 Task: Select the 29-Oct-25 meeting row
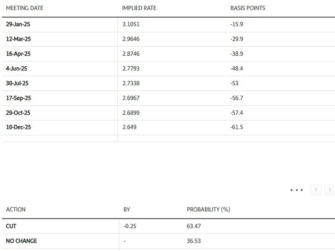coord(168,113)
